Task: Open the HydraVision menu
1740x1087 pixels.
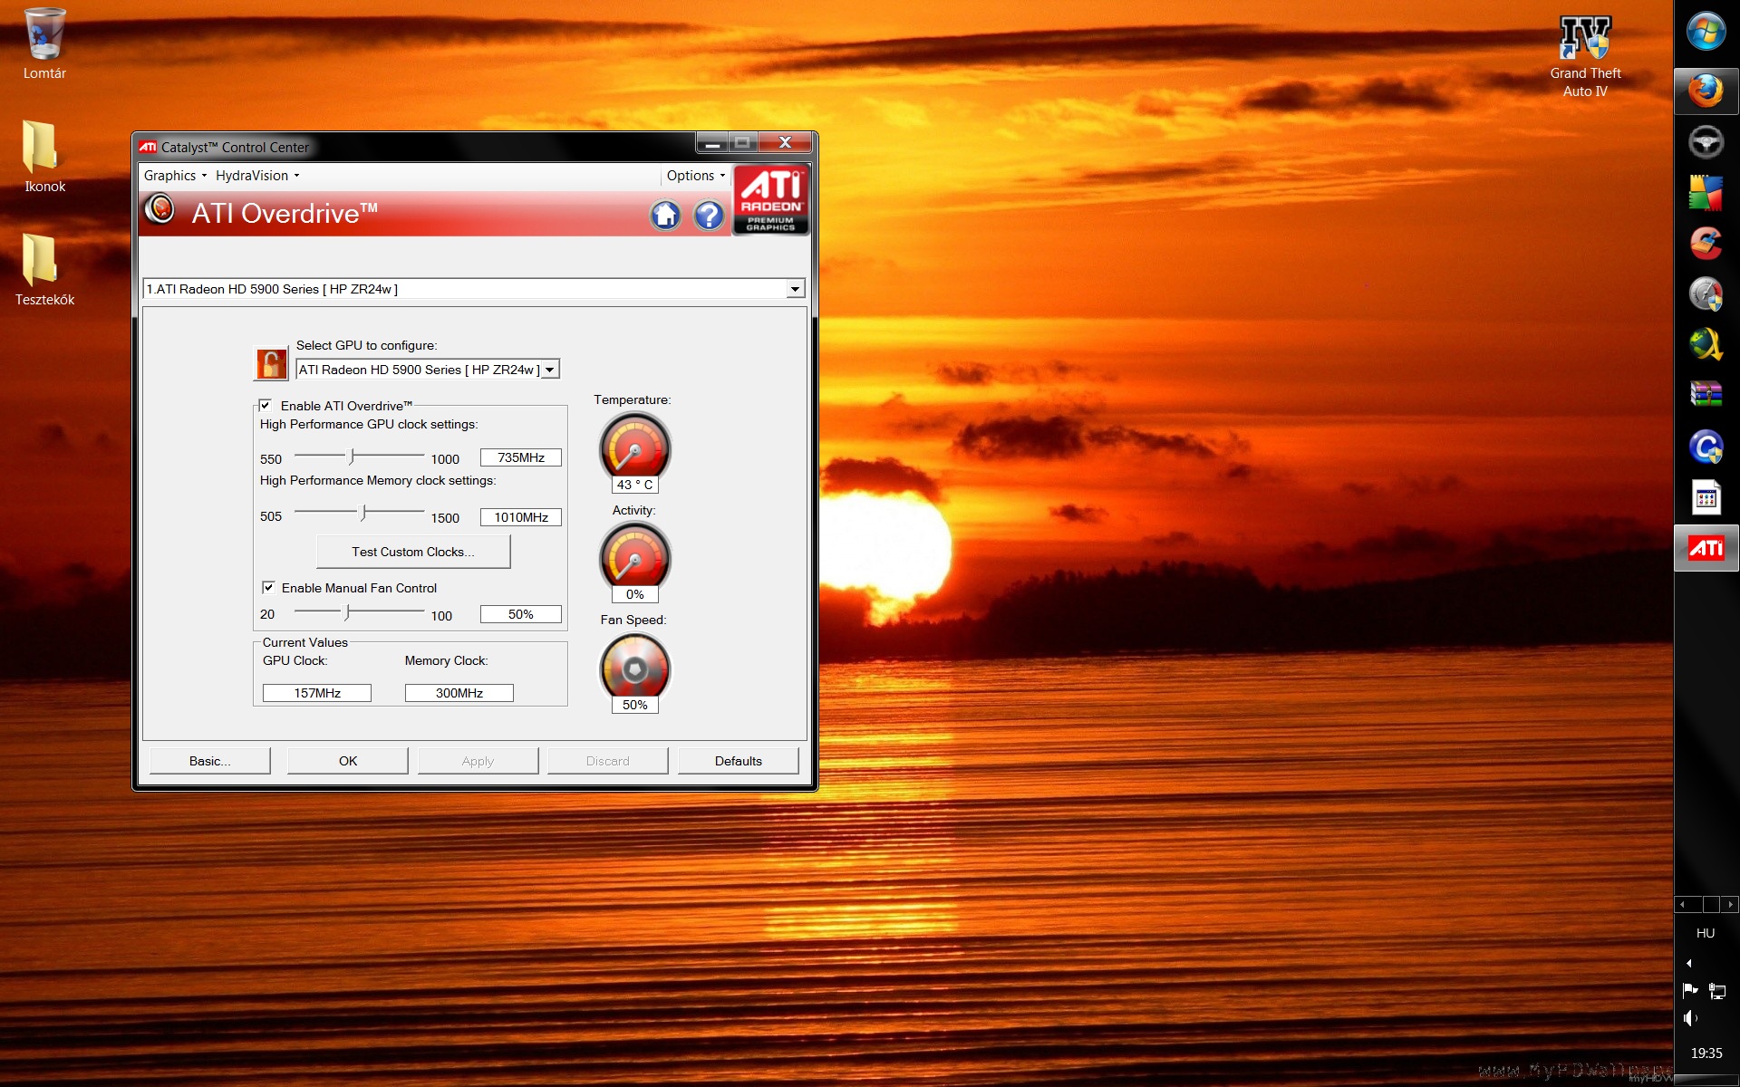Action: (257, 176)
